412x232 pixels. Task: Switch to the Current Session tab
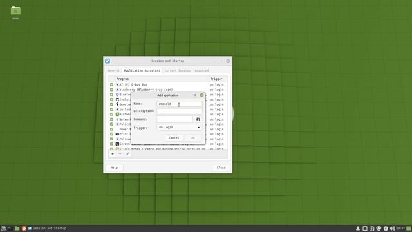[x=178, y=70]
